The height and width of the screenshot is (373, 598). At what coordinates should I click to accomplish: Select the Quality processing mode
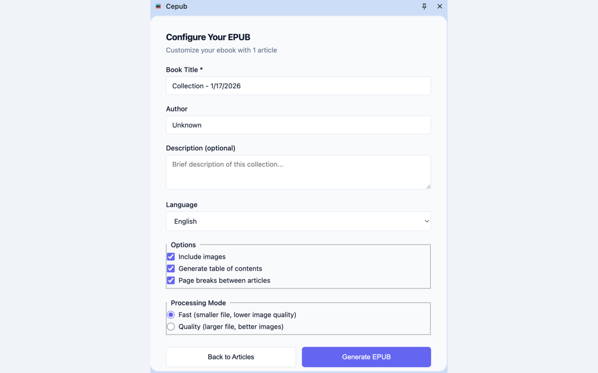click(x=171, y=326)
